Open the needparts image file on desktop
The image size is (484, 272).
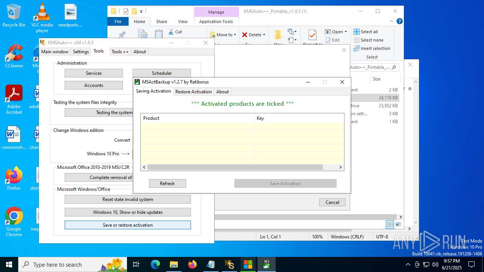click(x=70, y=16)
